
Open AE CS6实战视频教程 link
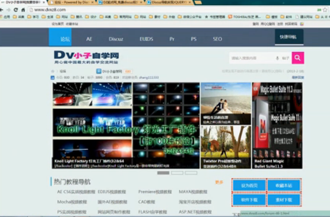pyautogui.click(x=76, y=192)
